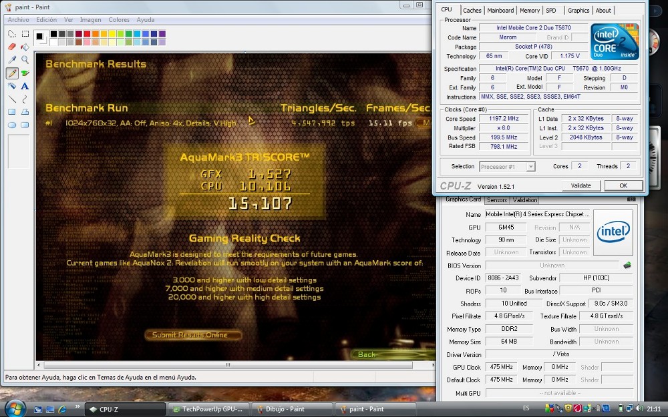Select the Pencil tool in Paint
The image size is (668, 417).
pyautogui.click(x=12, y=73)
